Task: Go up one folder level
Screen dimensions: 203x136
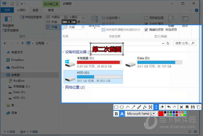Action: click(x=23, y=43)
